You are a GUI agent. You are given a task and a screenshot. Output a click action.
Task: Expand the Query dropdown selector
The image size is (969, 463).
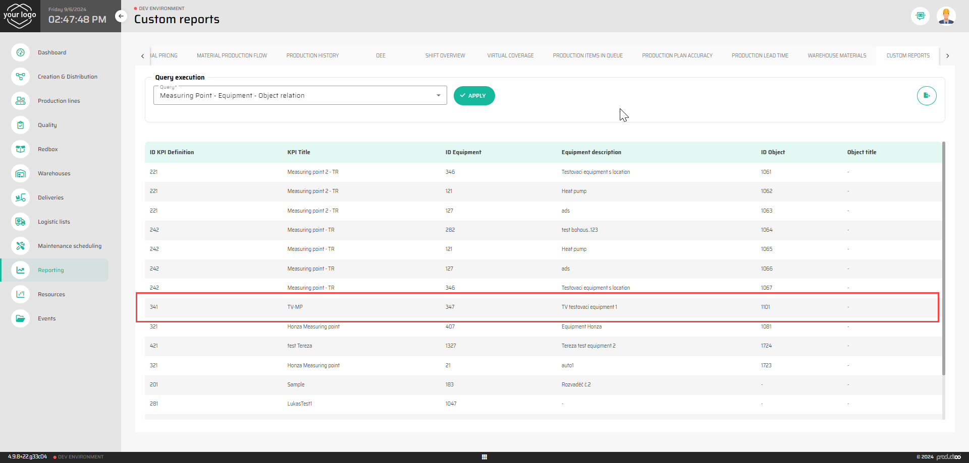(438, 96)
